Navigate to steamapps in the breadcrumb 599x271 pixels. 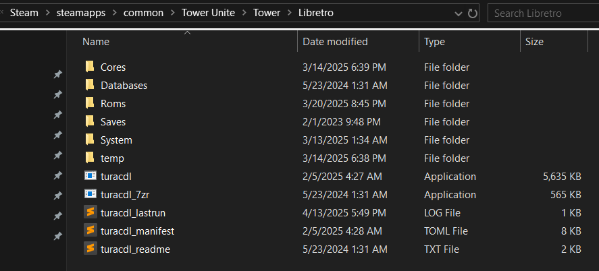click(81, 13)
